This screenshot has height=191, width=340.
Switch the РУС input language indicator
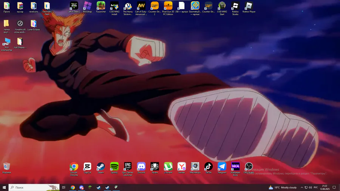(316, 188)
